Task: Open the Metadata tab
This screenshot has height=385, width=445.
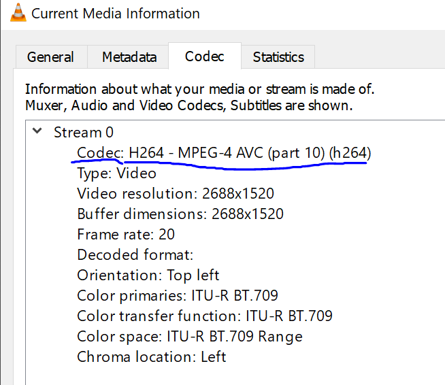Action: pyautogui.click(x=129, y=57)
